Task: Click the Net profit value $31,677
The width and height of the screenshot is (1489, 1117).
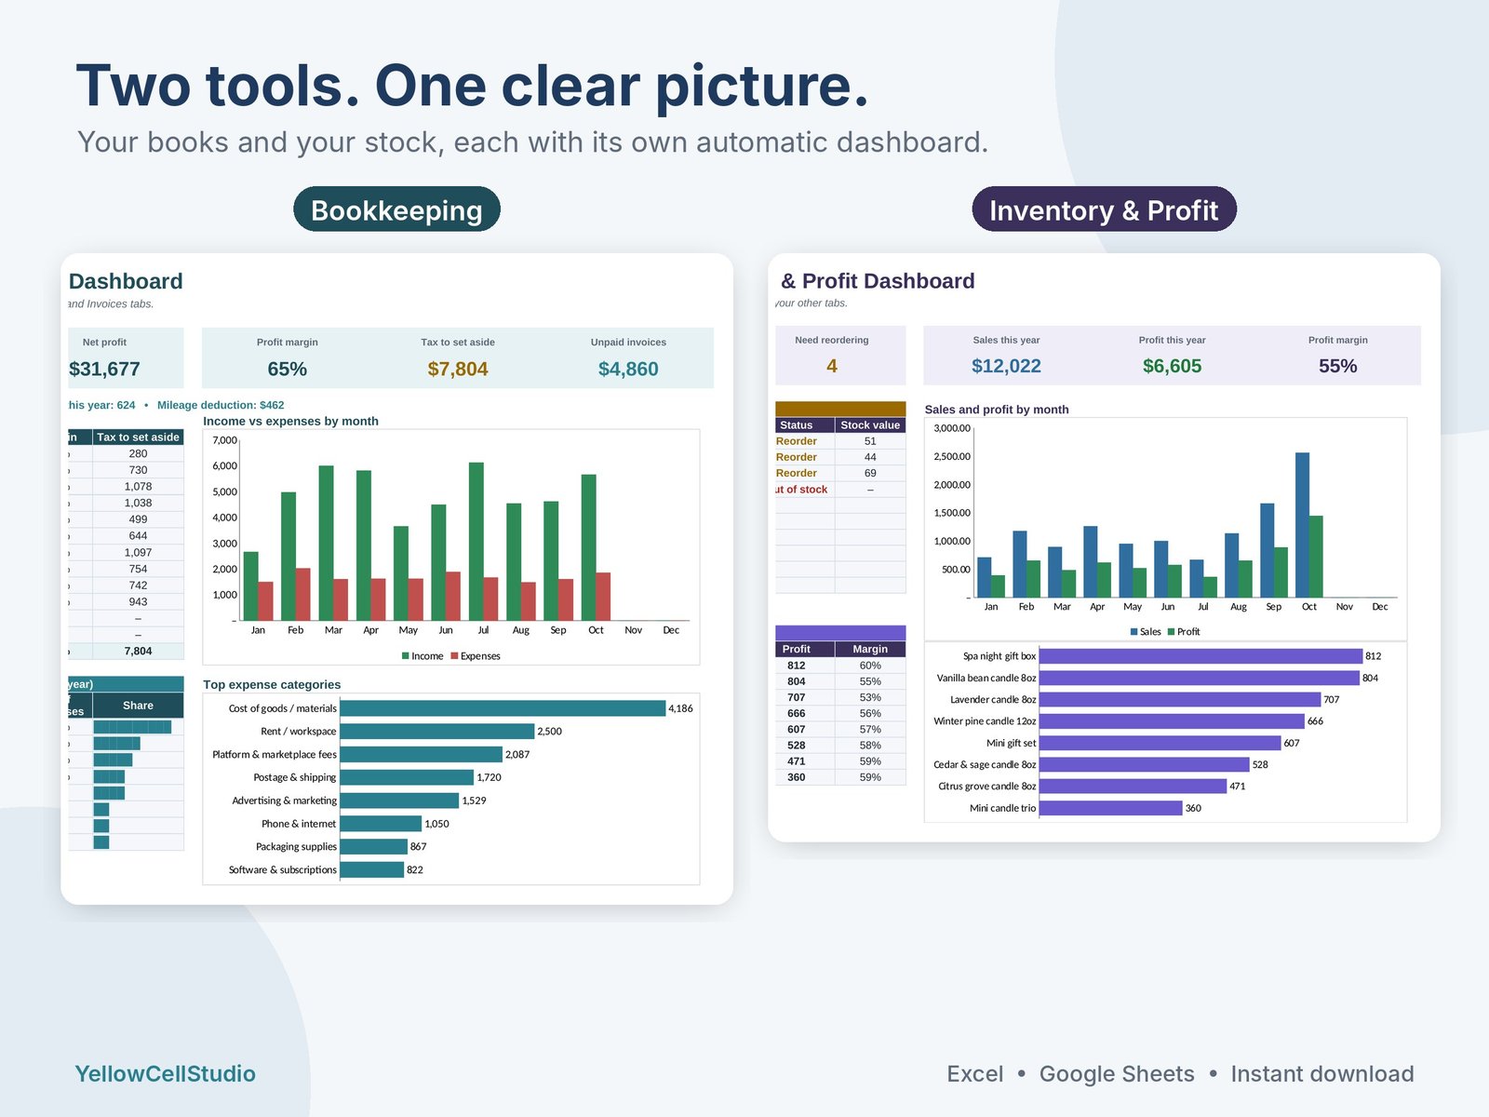Action: tap(104, 369)
